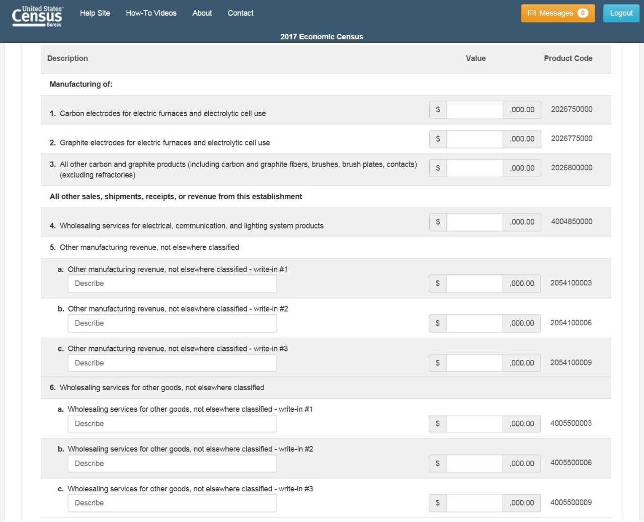This screenshot has height=522, width=644.
Task: Open the Contact page
Action: pyautogui.click(x=240, y=13)
